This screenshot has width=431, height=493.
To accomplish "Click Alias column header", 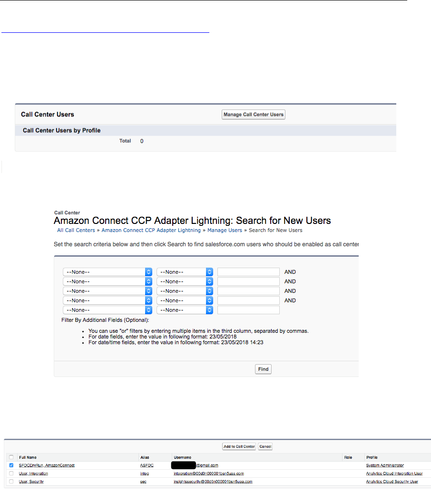I will coord(145,457).
